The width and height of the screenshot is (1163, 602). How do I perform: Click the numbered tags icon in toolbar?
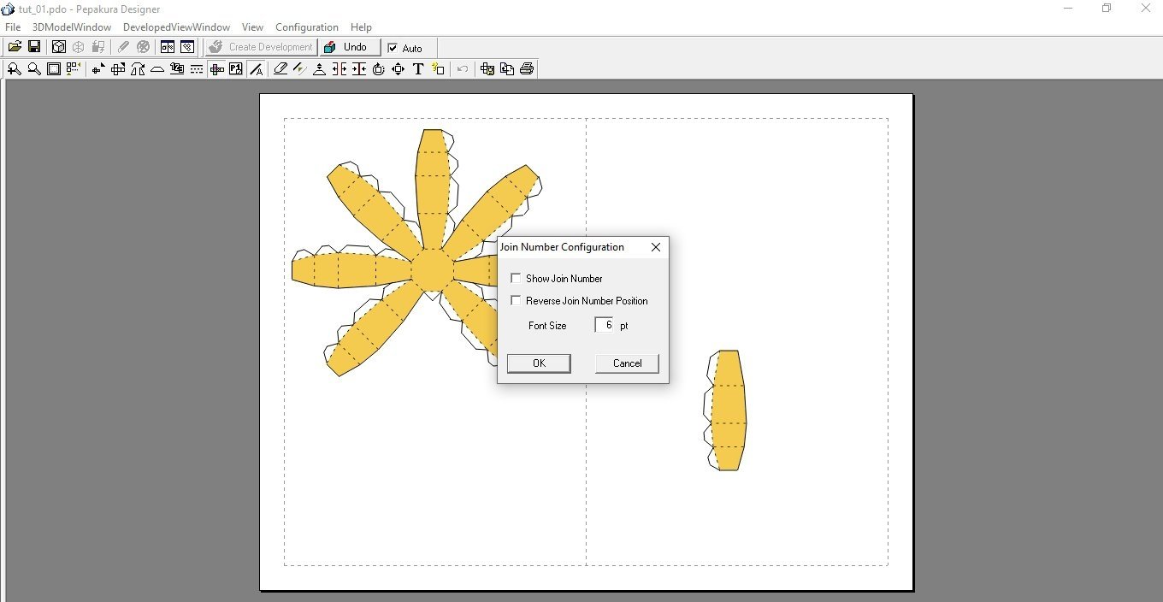tap(177, 69)
